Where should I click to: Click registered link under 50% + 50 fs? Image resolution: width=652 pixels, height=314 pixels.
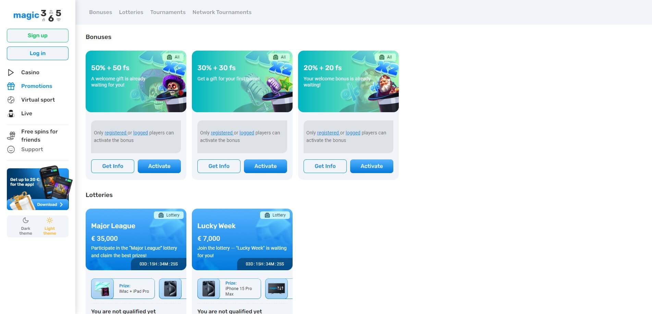click(x=115, y=133)
